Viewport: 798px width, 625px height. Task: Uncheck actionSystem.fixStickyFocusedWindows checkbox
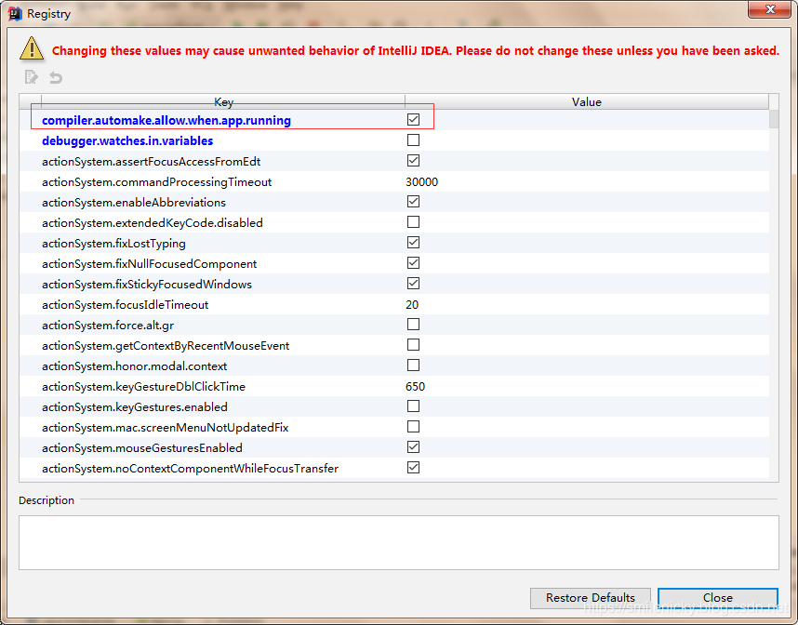413,283
